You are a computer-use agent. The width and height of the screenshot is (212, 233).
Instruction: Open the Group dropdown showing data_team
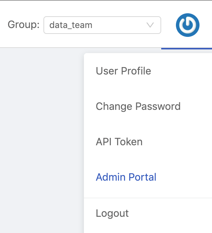pyautogui.click(x=102, y=25)
